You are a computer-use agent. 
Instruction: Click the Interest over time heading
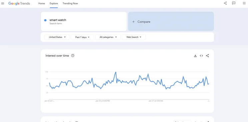57,56
